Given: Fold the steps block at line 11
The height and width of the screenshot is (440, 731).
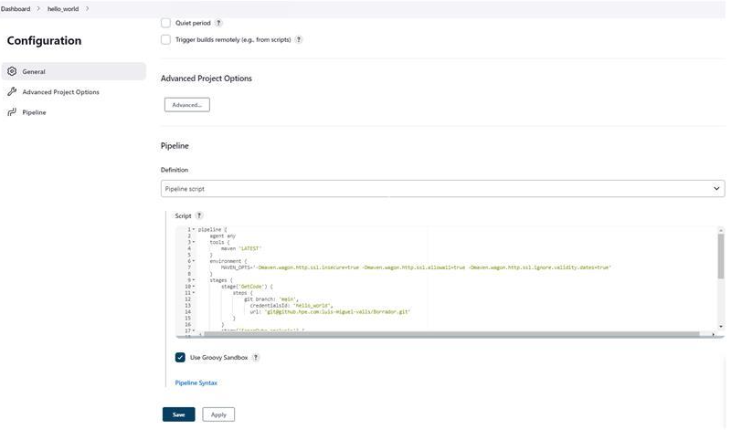Looking at the screenshot, I should tap(194, 293).
